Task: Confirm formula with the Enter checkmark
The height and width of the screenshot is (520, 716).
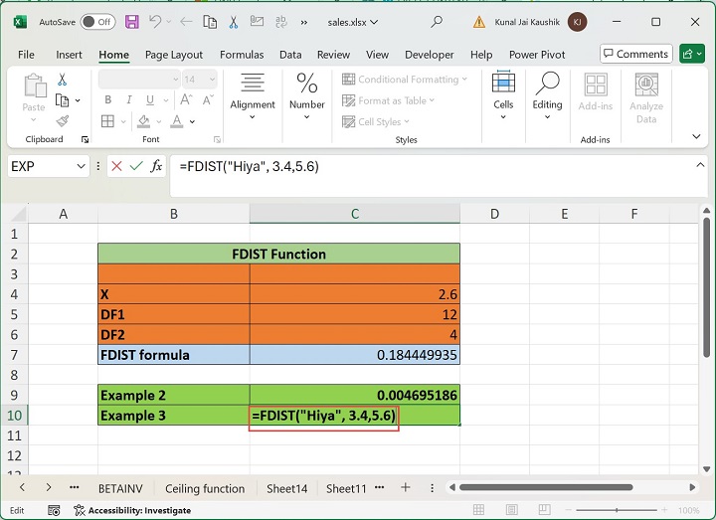Action: [x=136, y=167]
